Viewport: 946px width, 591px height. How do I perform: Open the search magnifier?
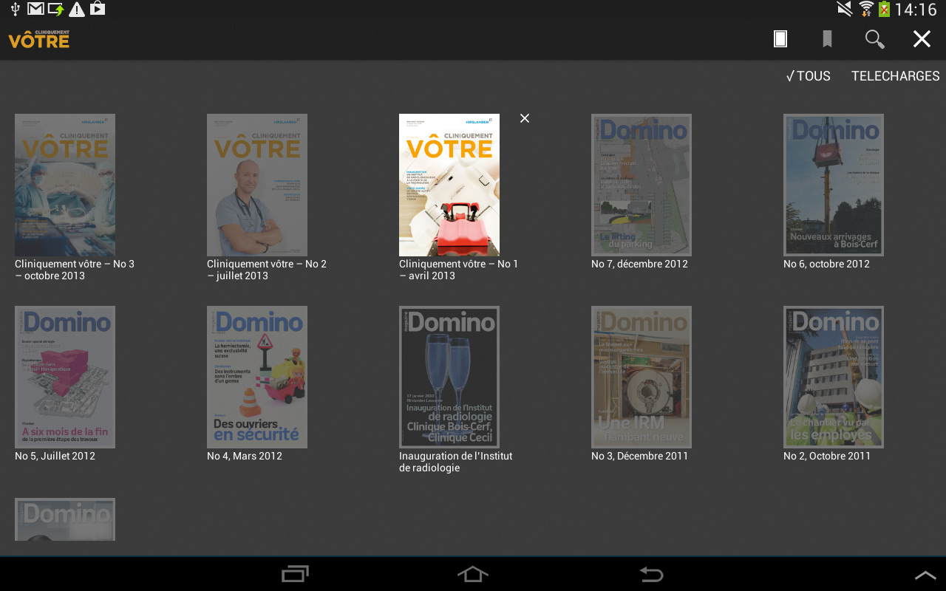874,39
